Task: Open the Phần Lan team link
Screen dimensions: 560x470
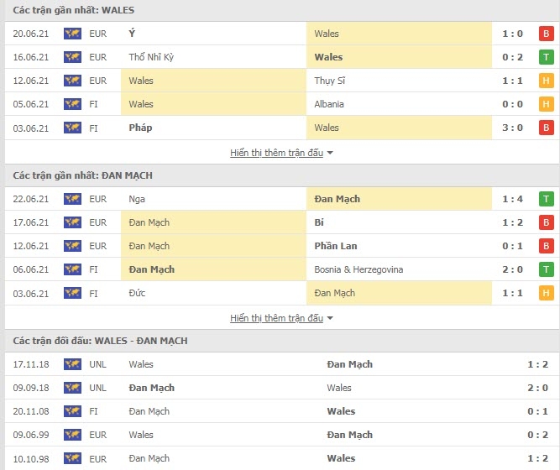Action: (x=335, y=246)
